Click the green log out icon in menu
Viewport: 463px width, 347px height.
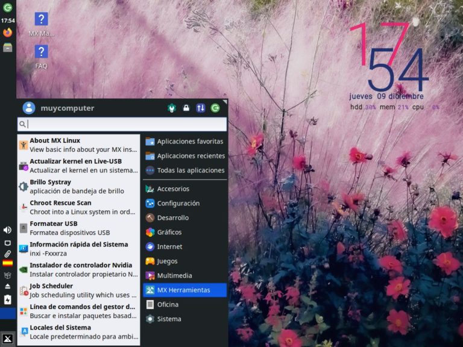(215, 108)
